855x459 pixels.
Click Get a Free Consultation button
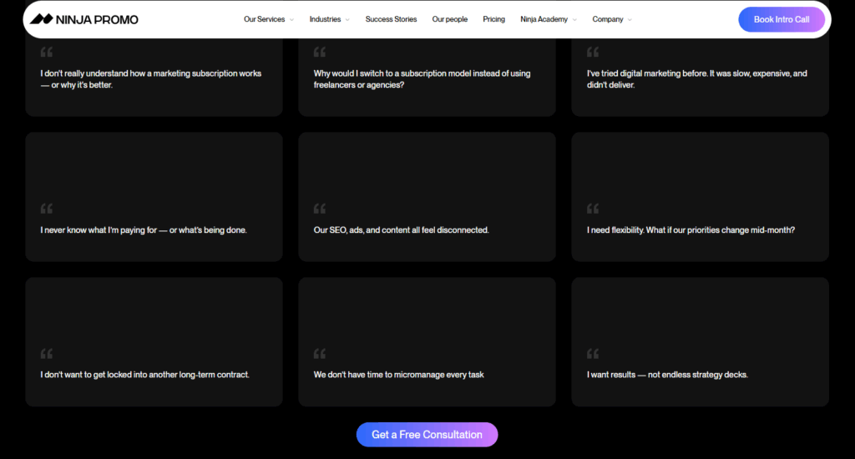(x=427, y=435)
